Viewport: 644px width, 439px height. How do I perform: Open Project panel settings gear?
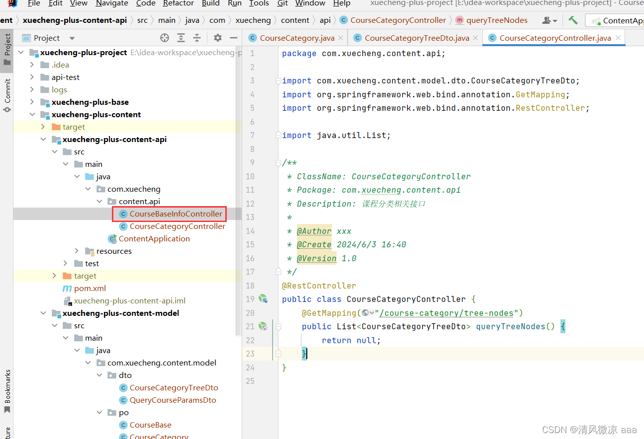click(217, 38)
